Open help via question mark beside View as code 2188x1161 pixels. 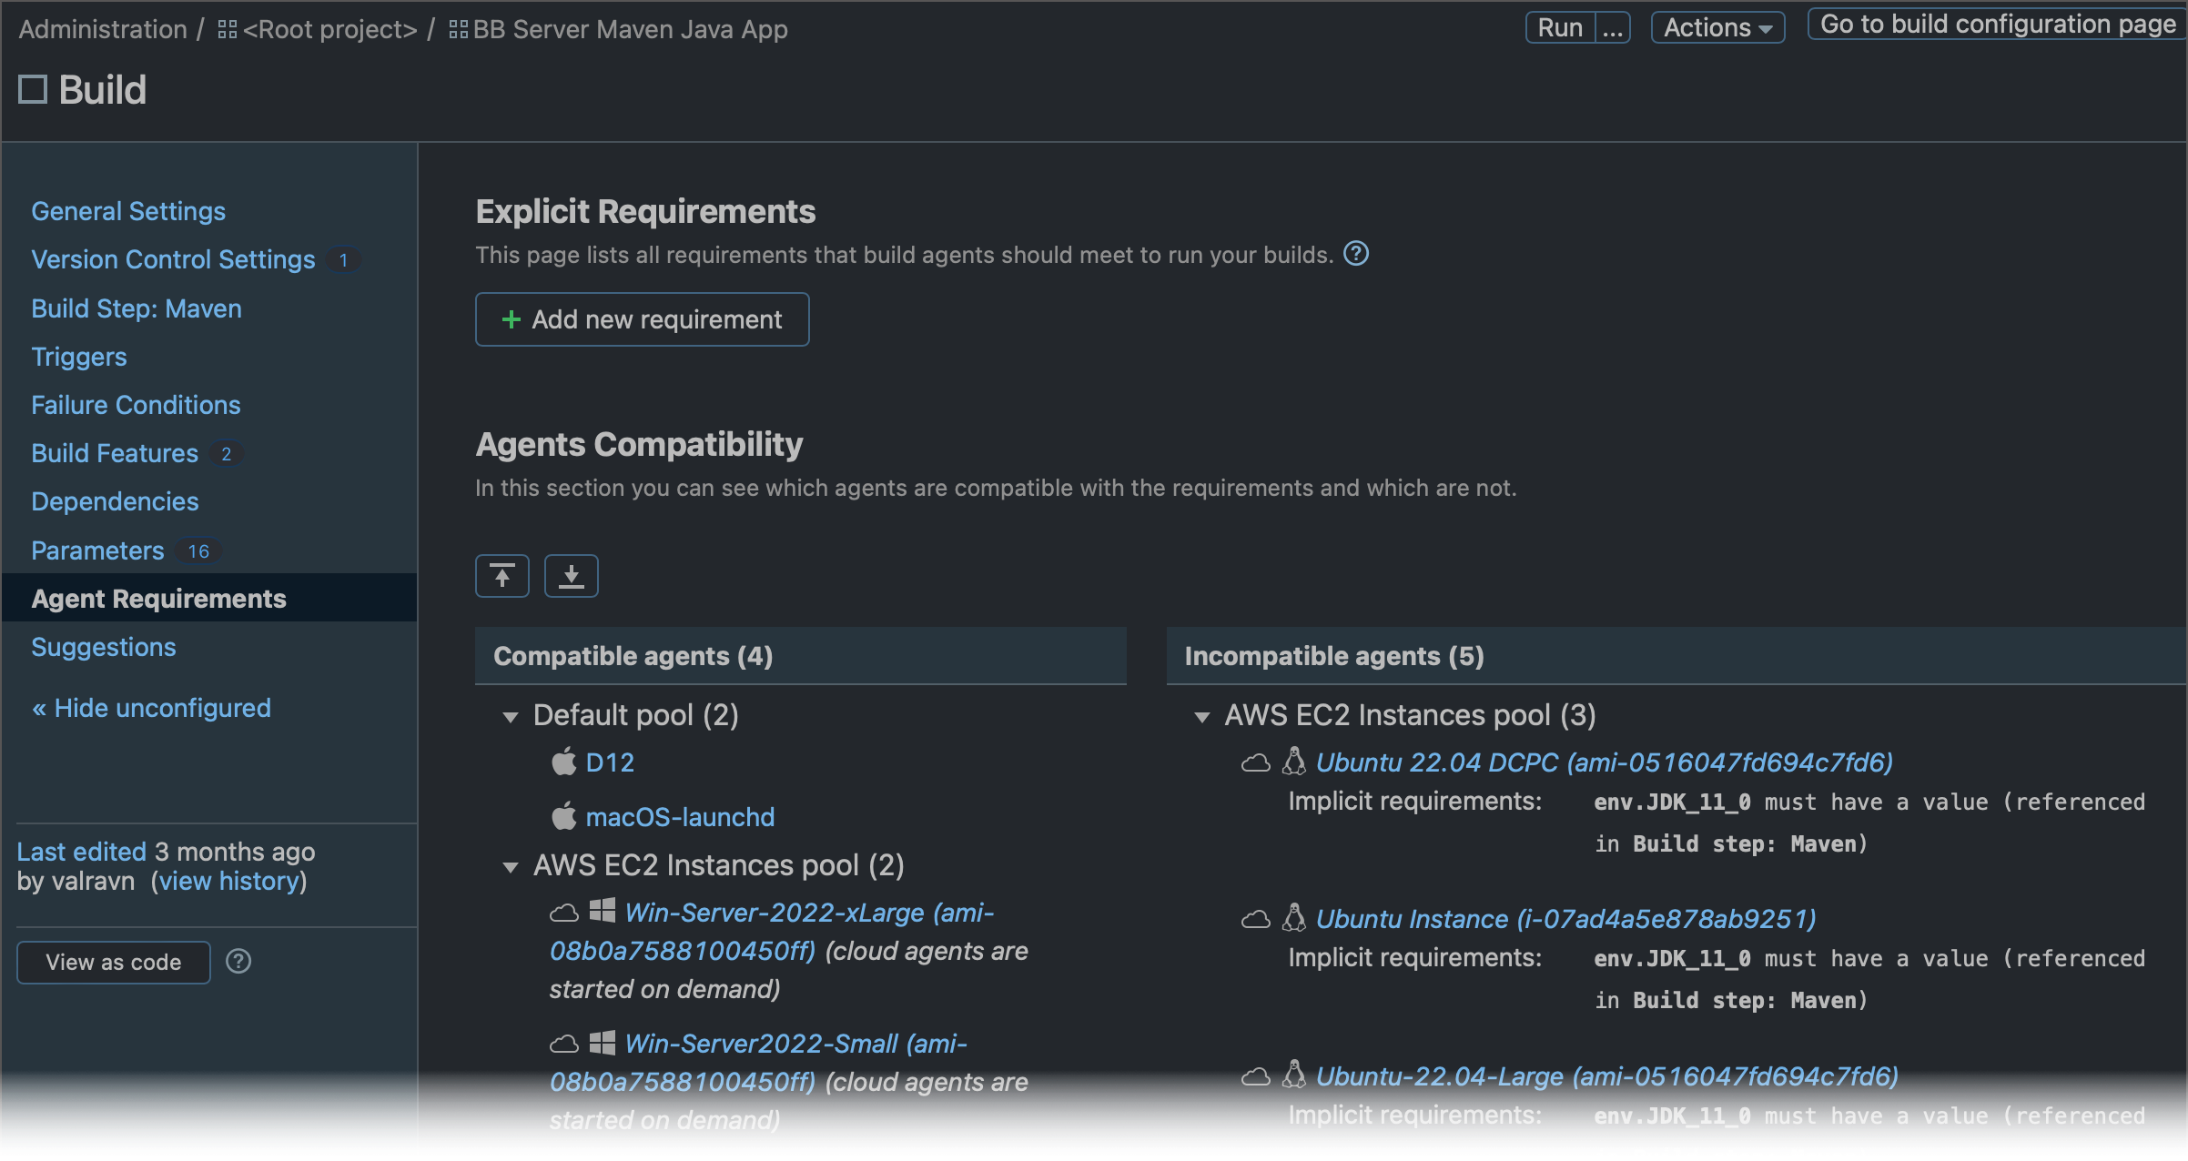238,962
